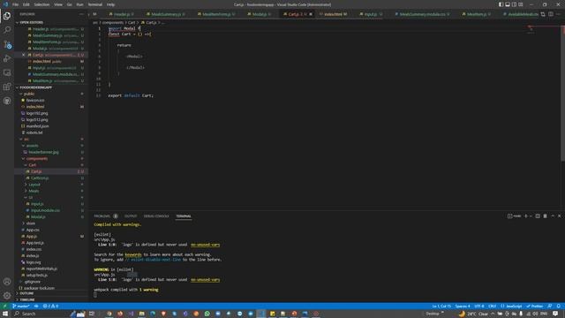Open the Extensions view
Viewport: 565px width, 318px height.
[x=7, y=87]
